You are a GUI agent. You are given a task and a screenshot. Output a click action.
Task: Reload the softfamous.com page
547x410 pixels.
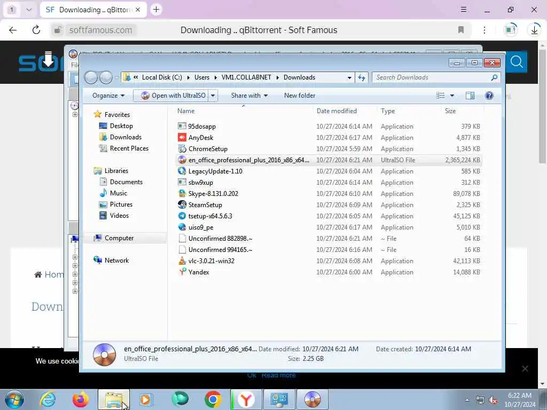[36, 30]
